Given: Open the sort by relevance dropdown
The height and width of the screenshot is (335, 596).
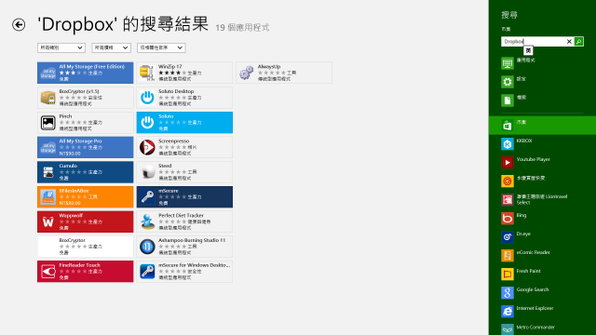Looking at the screenshot, I should click(x=161, y=47).
